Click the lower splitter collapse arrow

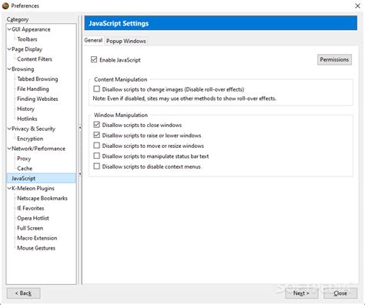click(x=80, y=174)
